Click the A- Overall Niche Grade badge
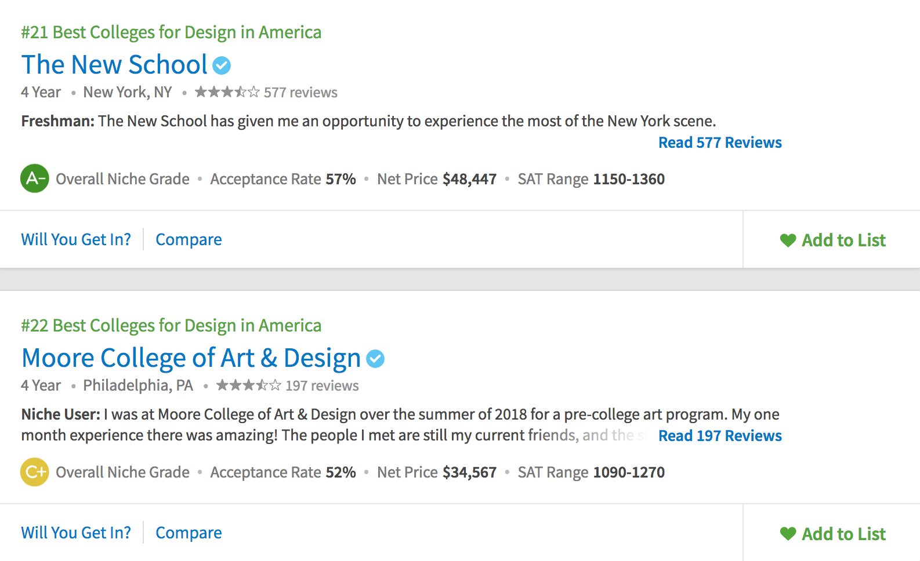The height and width of the screenshot is (561, 920). [35, 178]
